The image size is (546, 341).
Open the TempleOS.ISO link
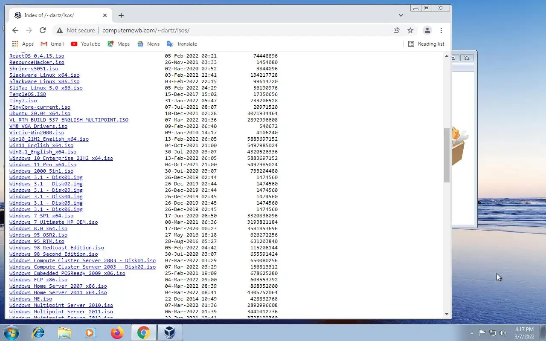[x=28, y=94]
